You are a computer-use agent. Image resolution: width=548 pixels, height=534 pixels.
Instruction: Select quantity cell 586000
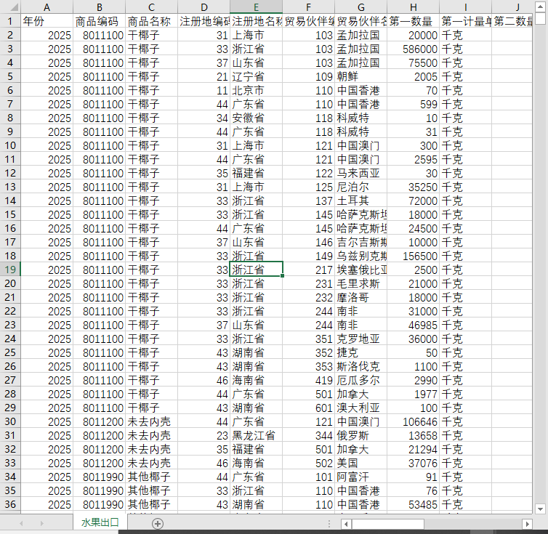point(413,49)
